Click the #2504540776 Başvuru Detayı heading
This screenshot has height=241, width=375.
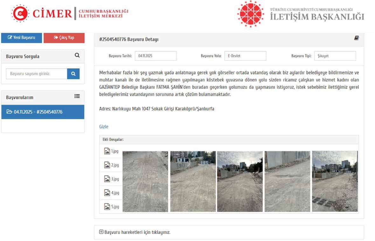129,39
